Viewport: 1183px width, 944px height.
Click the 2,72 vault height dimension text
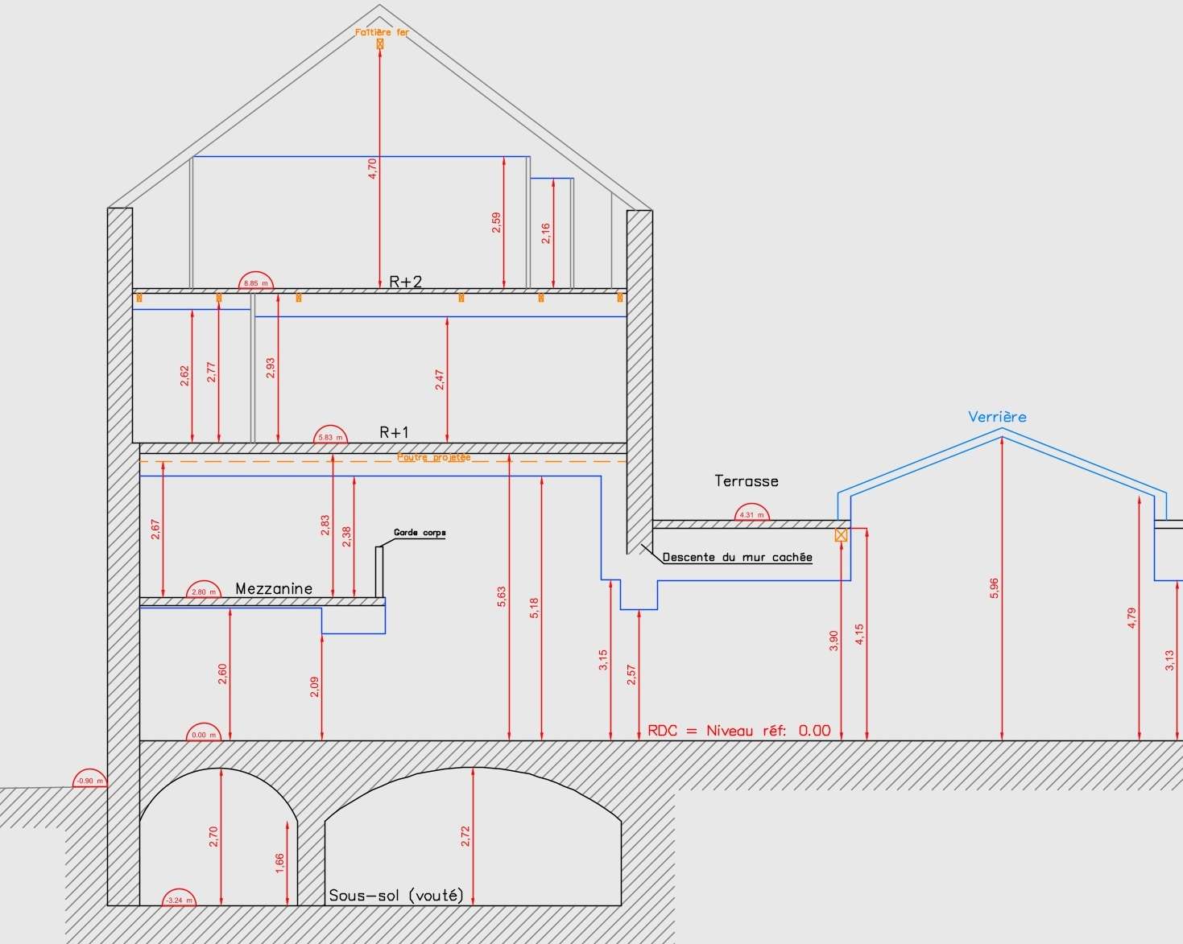[465, 836]
